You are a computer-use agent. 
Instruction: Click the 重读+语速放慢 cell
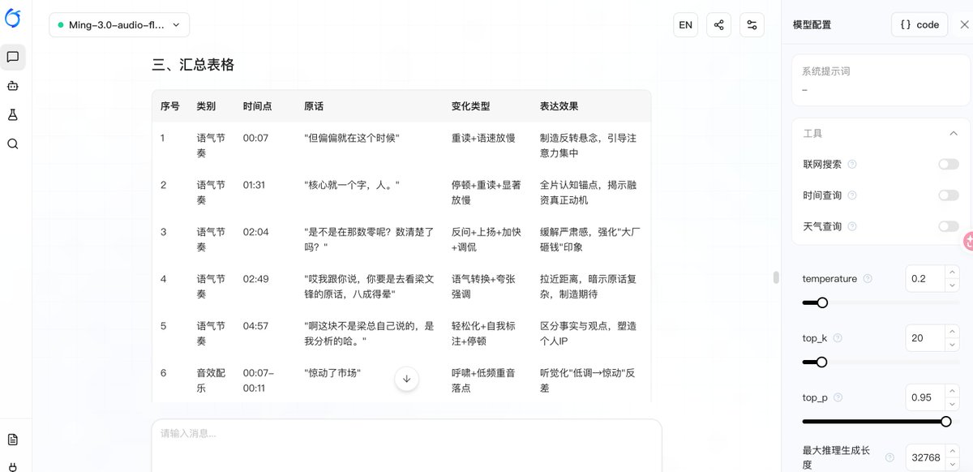[x=483, y=138]
